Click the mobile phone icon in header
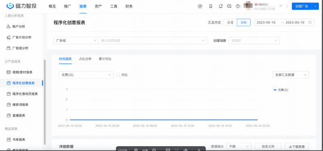 click(x=210, y=6)
